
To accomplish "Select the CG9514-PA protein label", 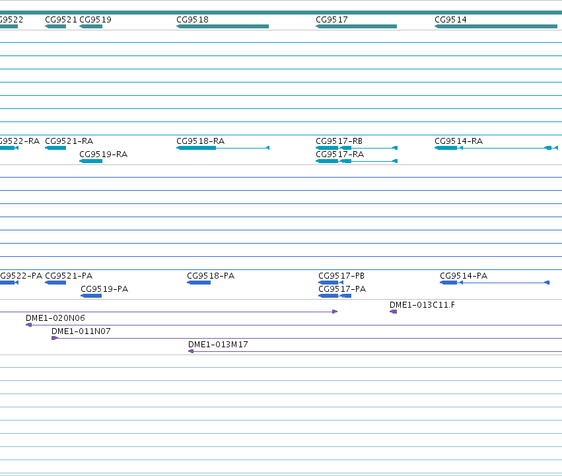I will (464, 276).
